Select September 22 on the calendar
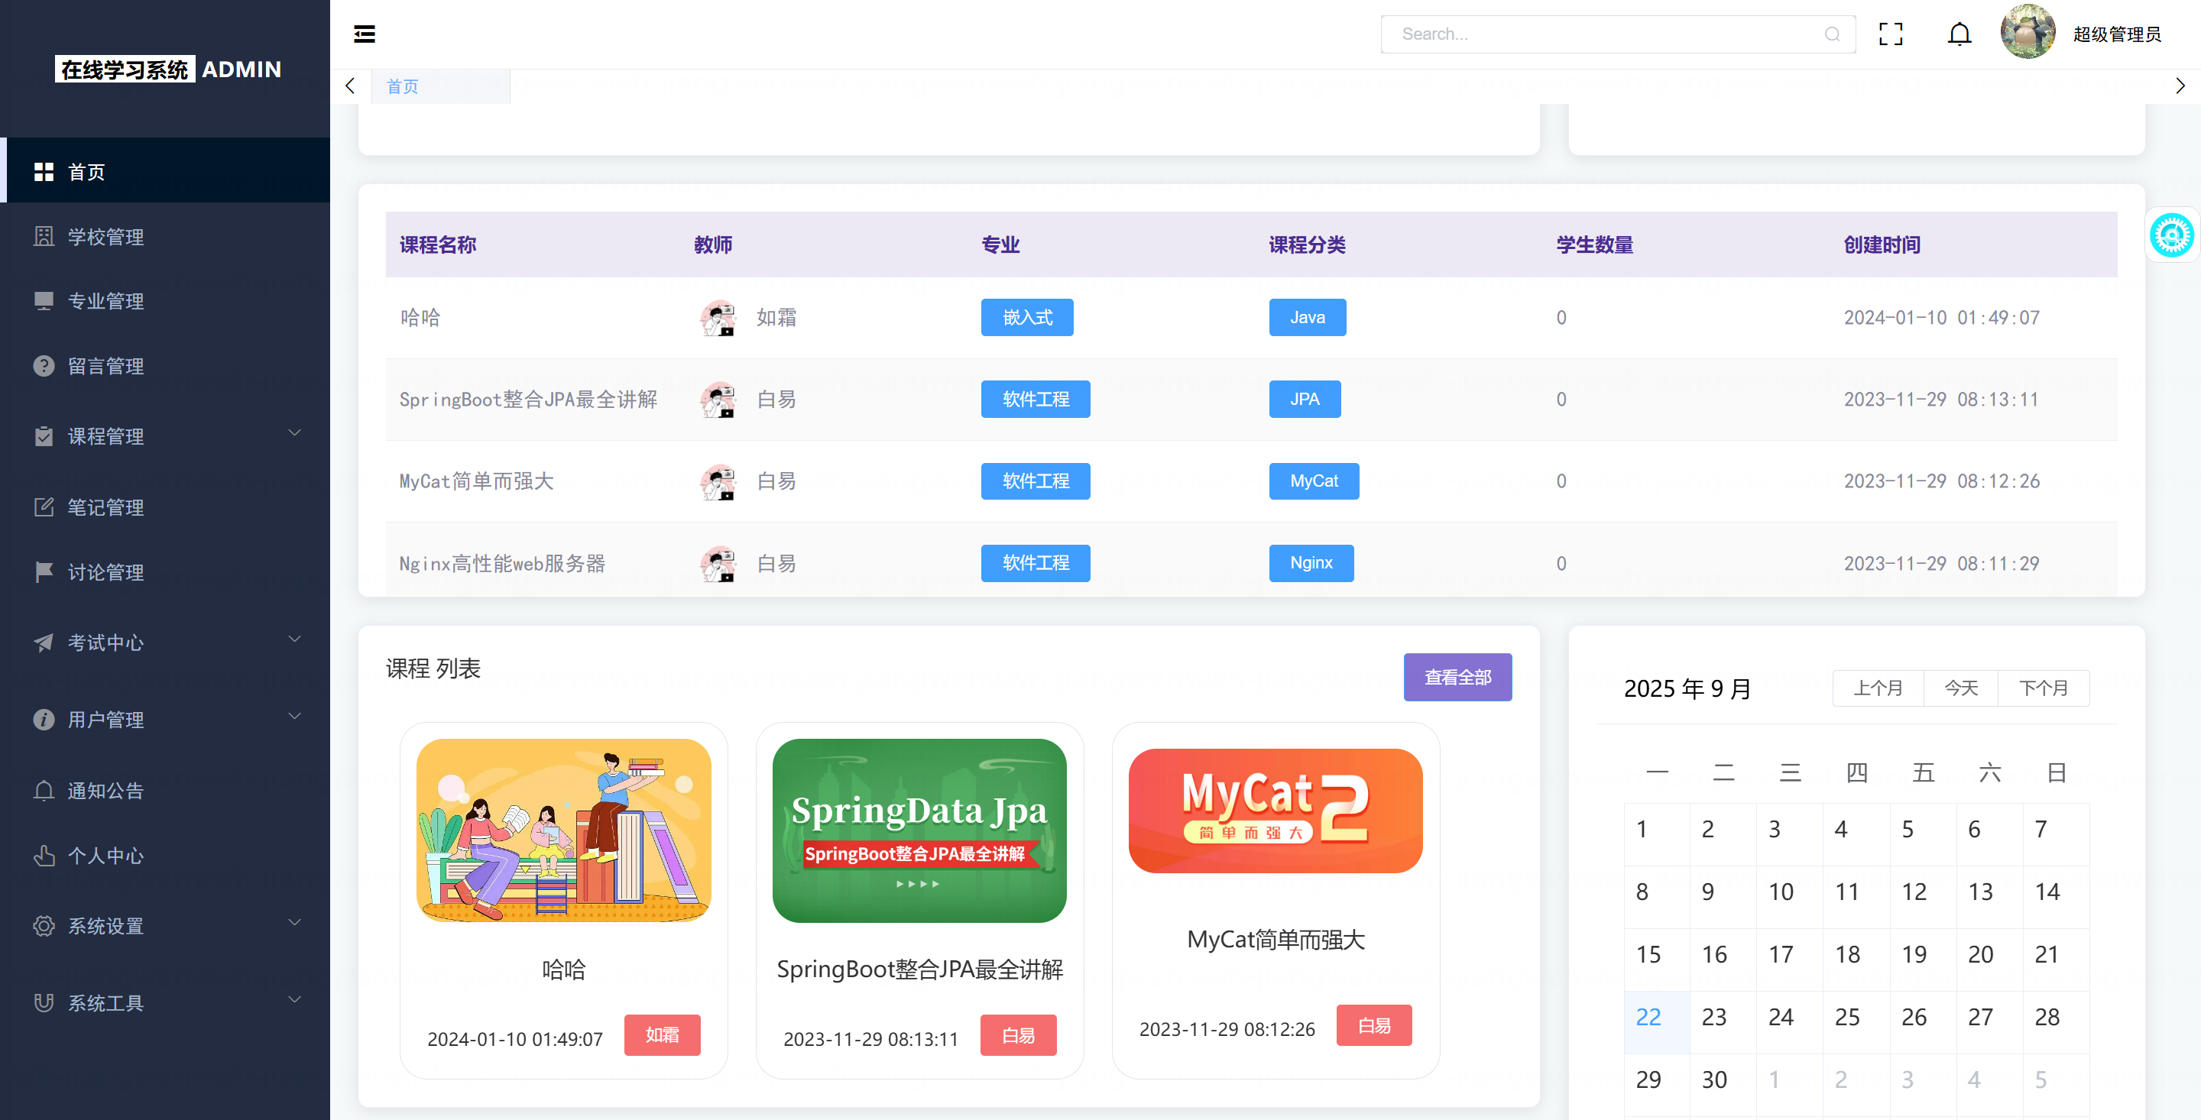 [x=1649, y=1018]
